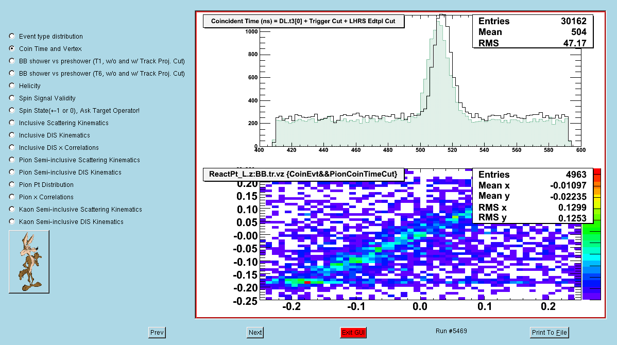Choose BB shower vs preshower T1 option
Viewport: 617px width, 345px height.
[x=12, y=61]
